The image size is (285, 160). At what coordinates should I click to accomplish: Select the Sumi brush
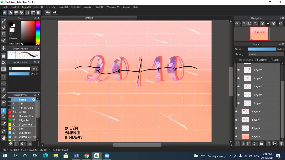pyautogui.click(x=22, y=129)
